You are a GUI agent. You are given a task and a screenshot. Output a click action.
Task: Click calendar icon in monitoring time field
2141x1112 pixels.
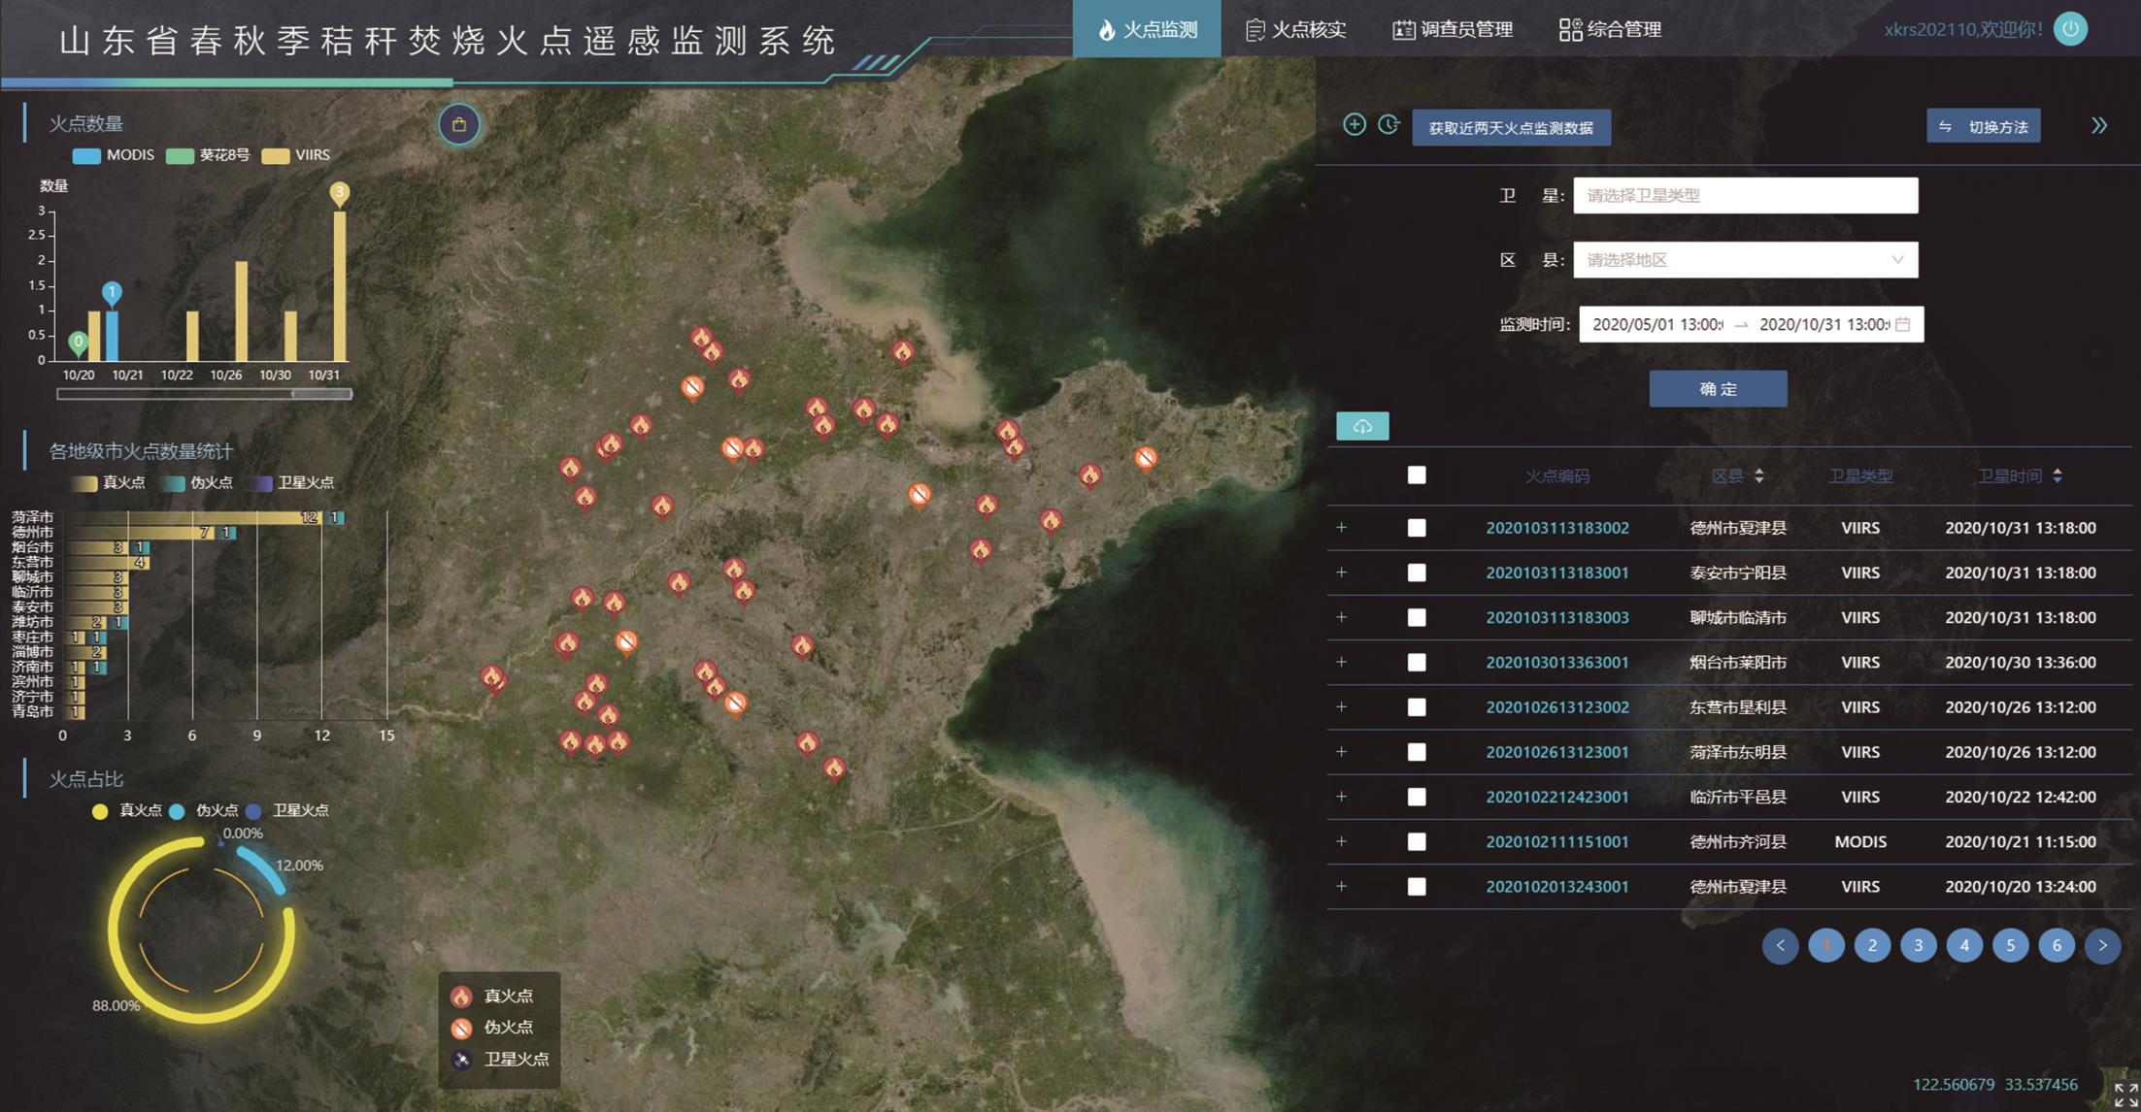coord(1903,324)
